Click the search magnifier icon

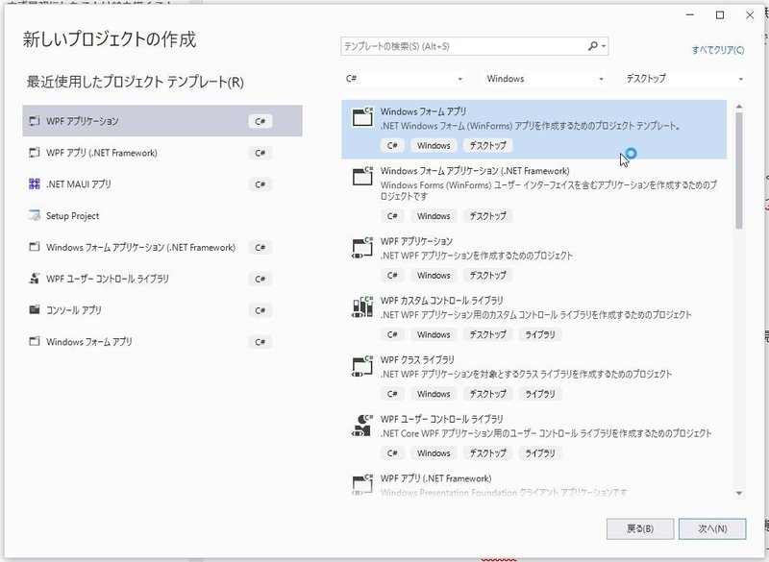(x=593, y=46)
